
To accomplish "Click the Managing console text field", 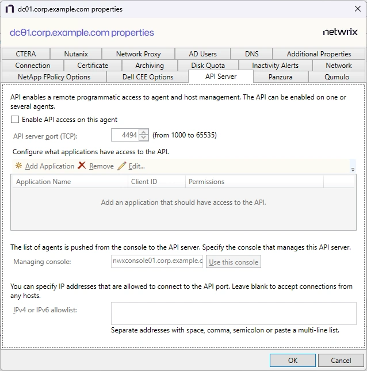I will pos(157,262).
